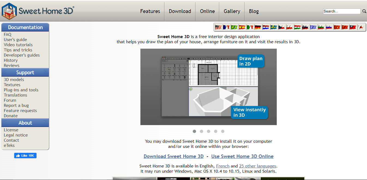Image resolution: width=367 pixels, height=180 pixels.
Task: Select the Swedish flag
Action: (x=273, y=27)
